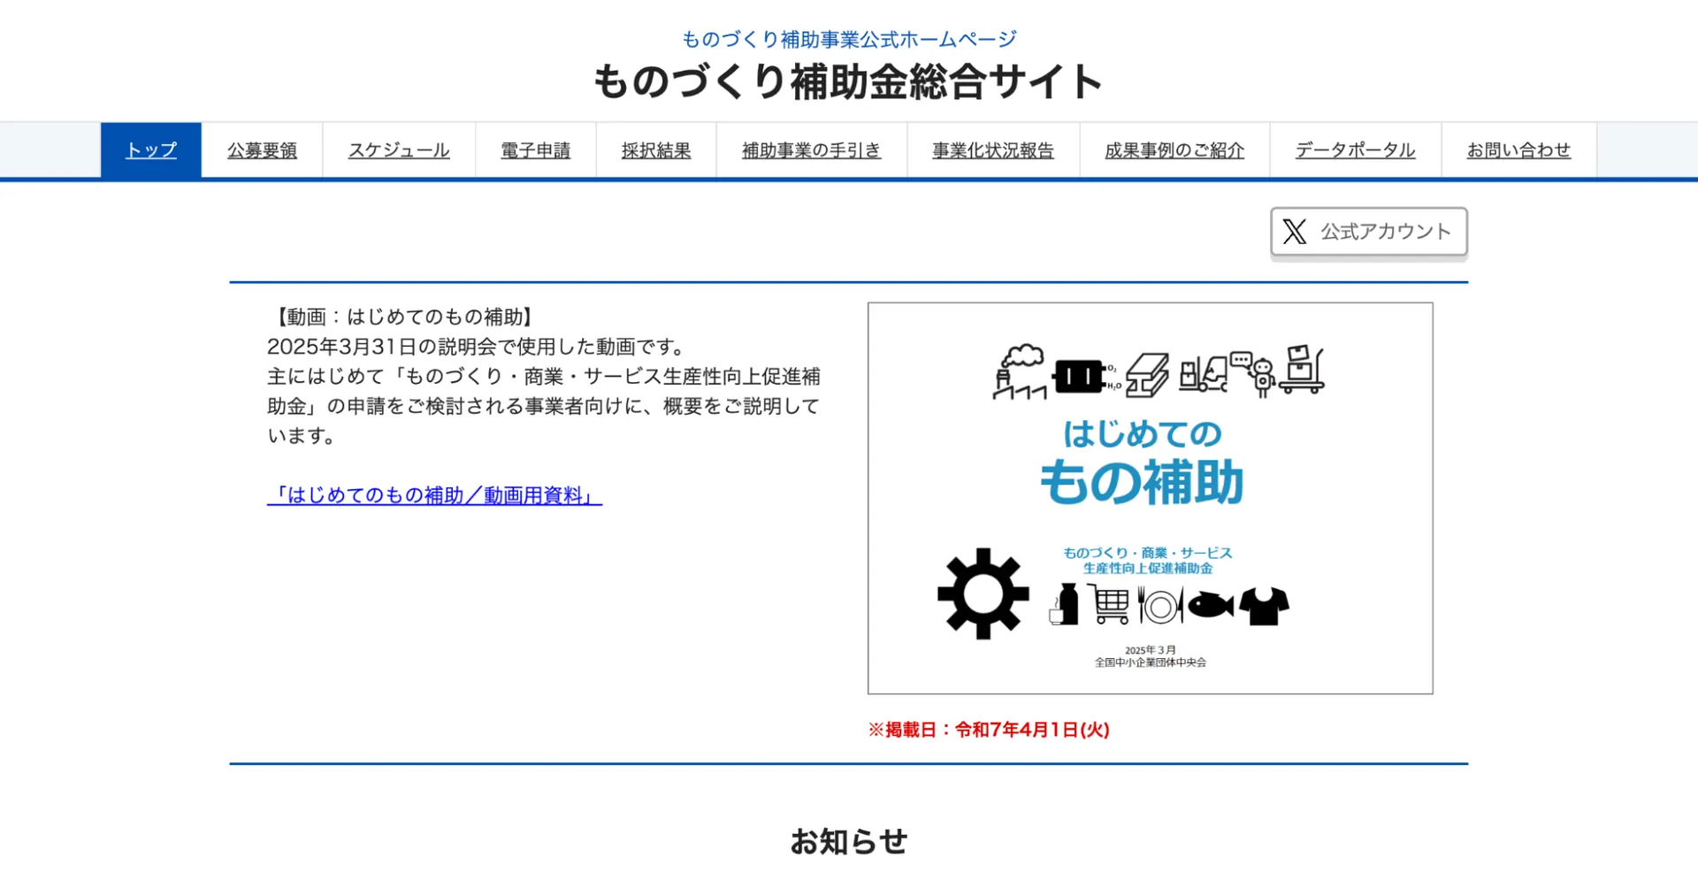Click ものづくり補助事業公式ホームページ header text
Screen dimensions: 1698x873
pyautogui.click(x=849, y=39)
